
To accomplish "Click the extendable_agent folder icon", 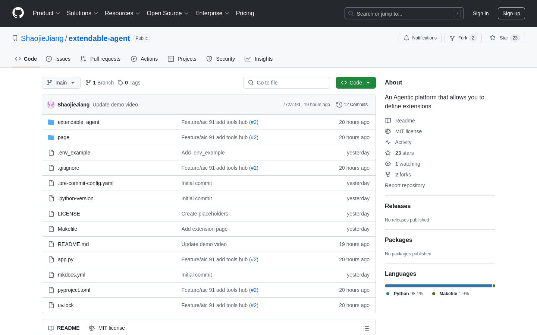I will coord(51,122).
